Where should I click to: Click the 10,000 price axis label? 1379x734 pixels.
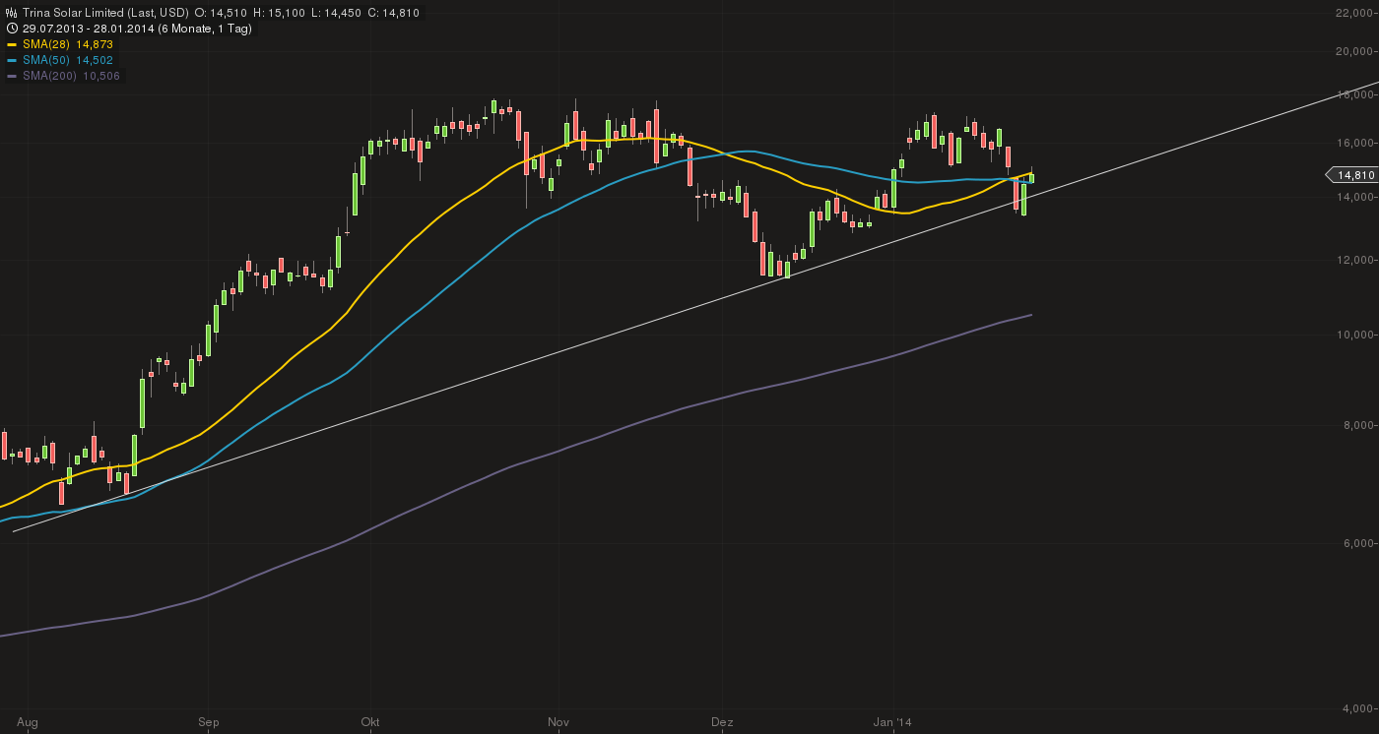[1354, 336]
